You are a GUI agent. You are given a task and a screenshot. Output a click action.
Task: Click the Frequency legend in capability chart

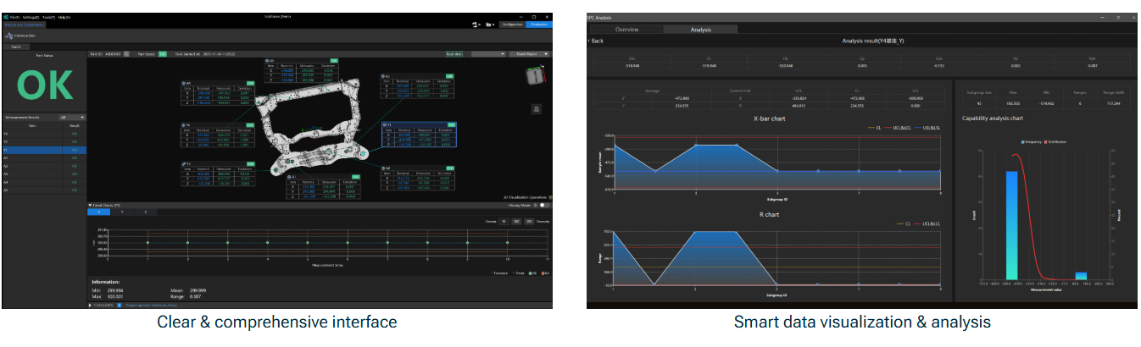(1032, 142)
